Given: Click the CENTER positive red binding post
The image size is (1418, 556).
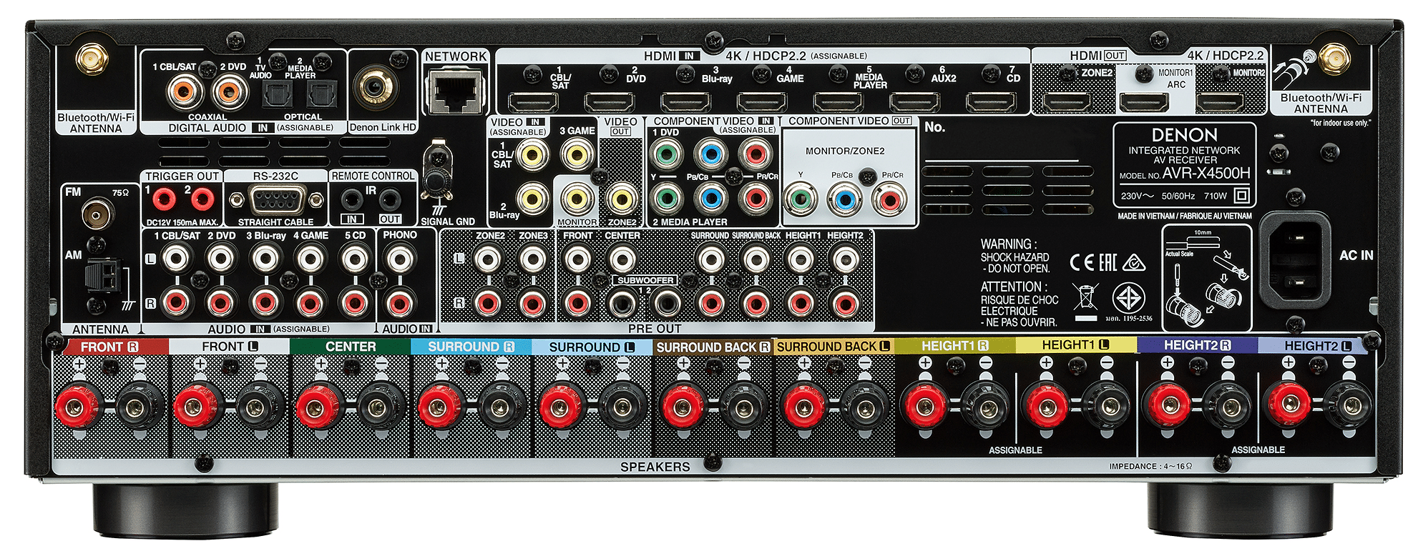Looking at the screenshot, I should tap(318, 407).
